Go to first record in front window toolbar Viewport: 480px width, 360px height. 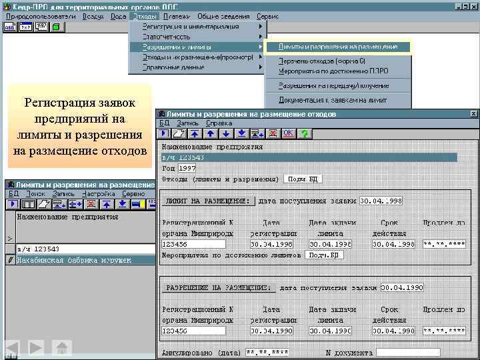pyautogui.click(x=195, y=134)
